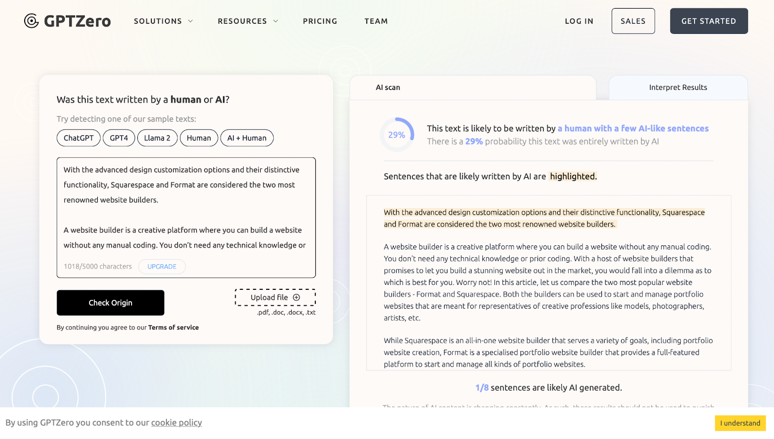Click the I understand cookie button
Screen dimensions: 774x439
[740, 423]
